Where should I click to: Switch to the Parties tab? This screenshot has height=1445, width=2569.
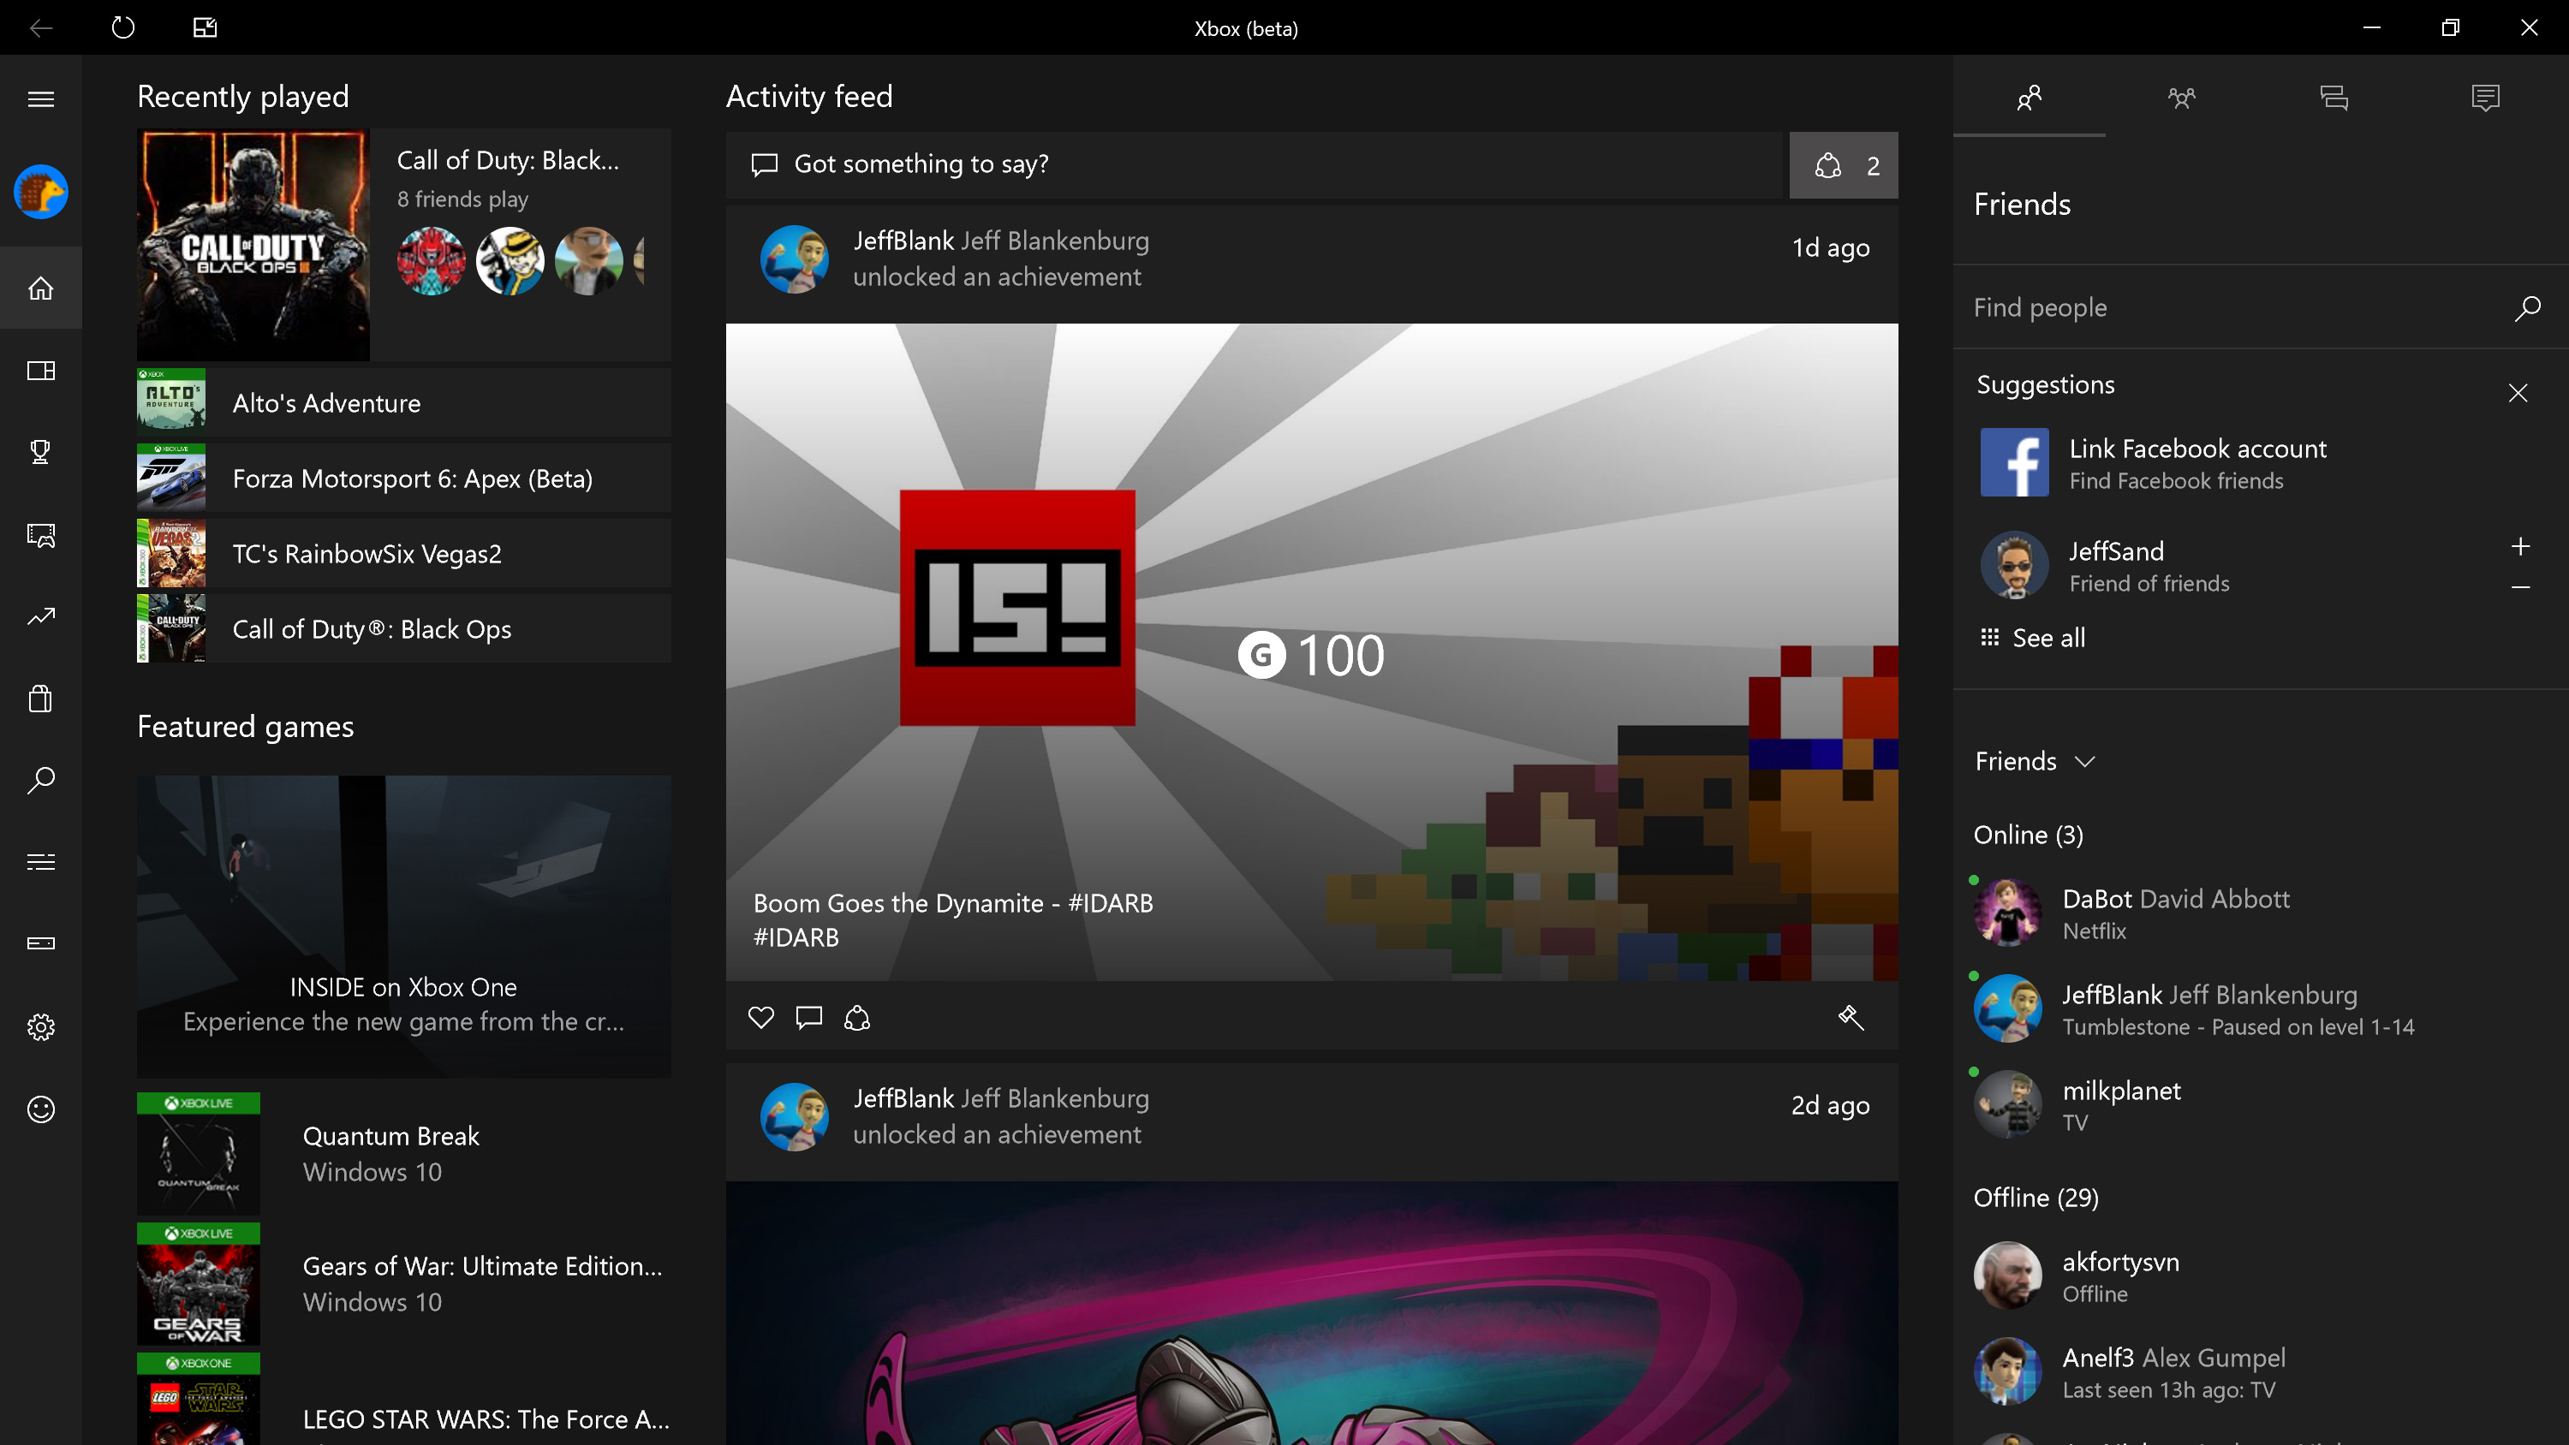(2181, 97)
